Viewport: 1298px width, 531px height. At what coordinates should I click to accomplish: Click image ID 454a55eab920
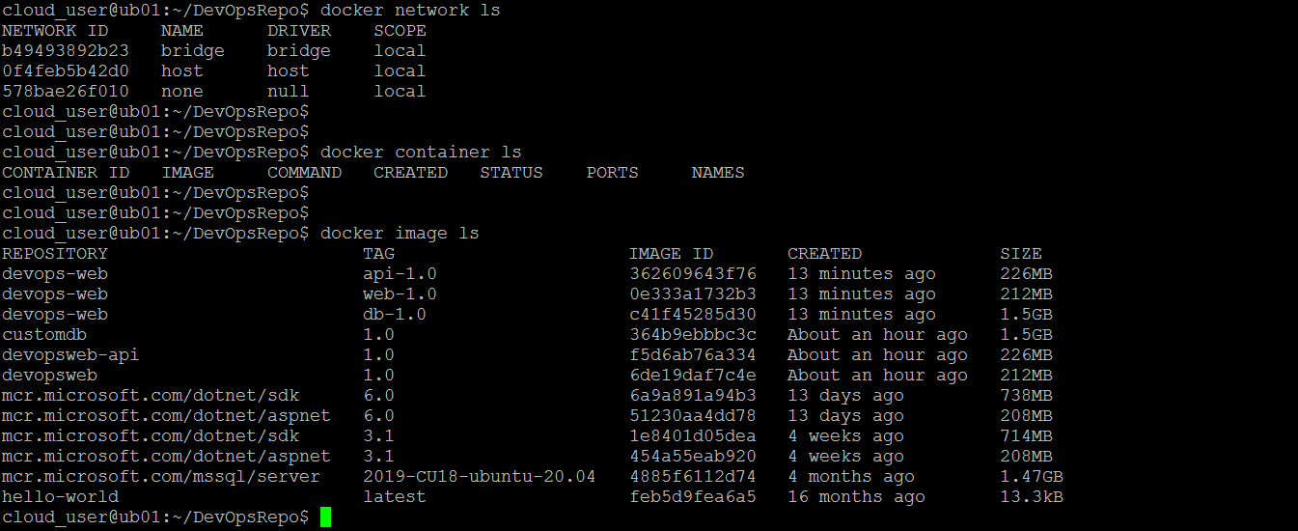pyautogui.click(x=692, y=457)
